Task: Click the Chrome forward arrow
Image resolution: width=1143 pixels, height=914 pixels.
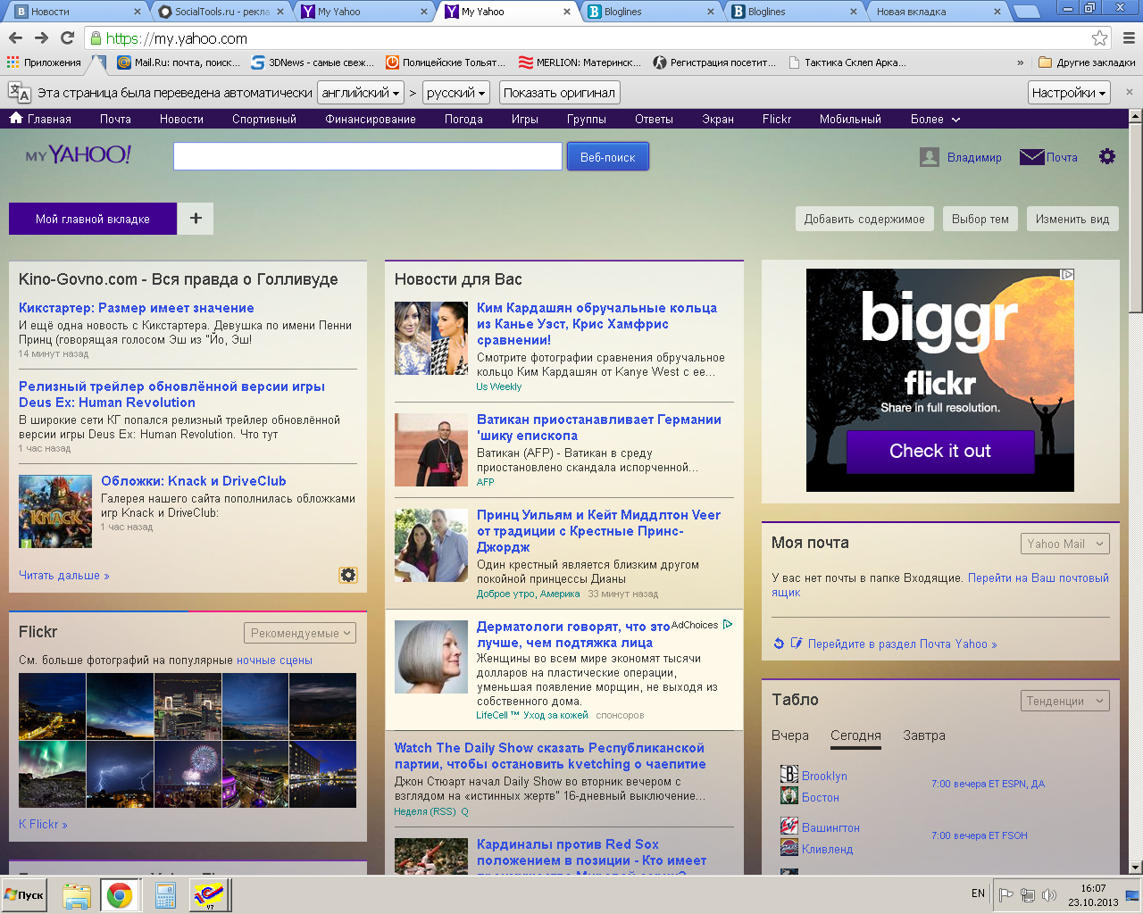Action: coord(41,38)
